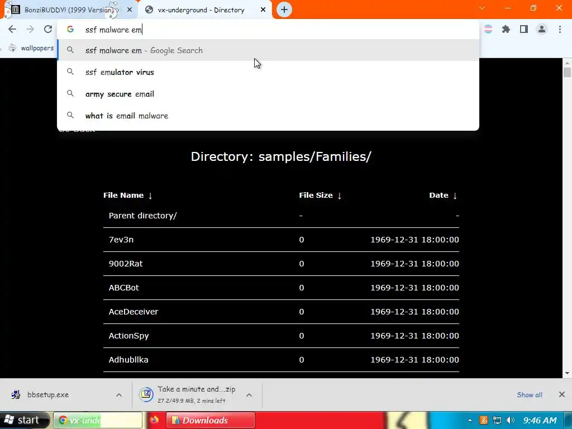Viewport: 572px width, 429px height.
Task: Show hidden tray icons arrow
Action: point(470,421)
